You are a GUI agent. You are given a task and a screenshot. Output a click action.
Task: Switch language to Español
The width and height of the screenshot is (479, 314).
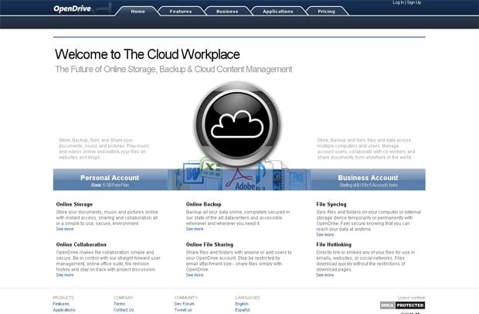tap(243, 310)
